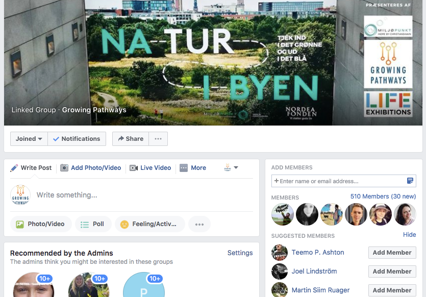Click the contact list icon in Add Members field

tap(410, 181)
